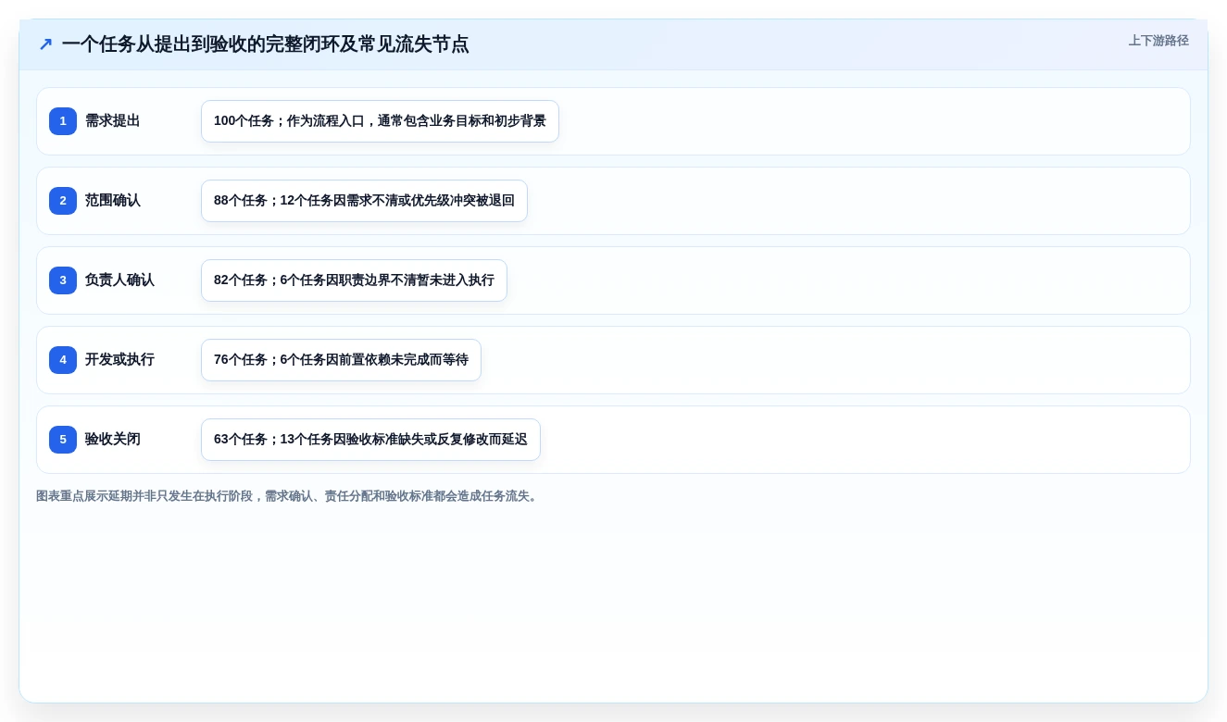Click the arrow icon beside the title

click(x=45, y=44)
